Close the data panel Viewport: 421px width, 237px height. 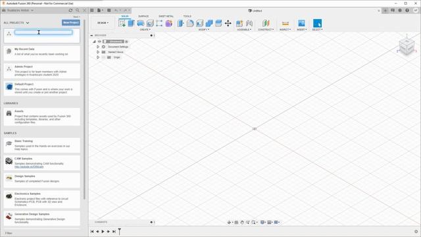click(85, 11)
